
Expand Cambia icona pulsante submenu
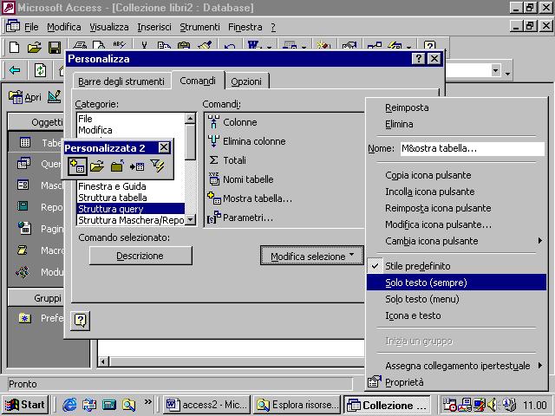456,241
